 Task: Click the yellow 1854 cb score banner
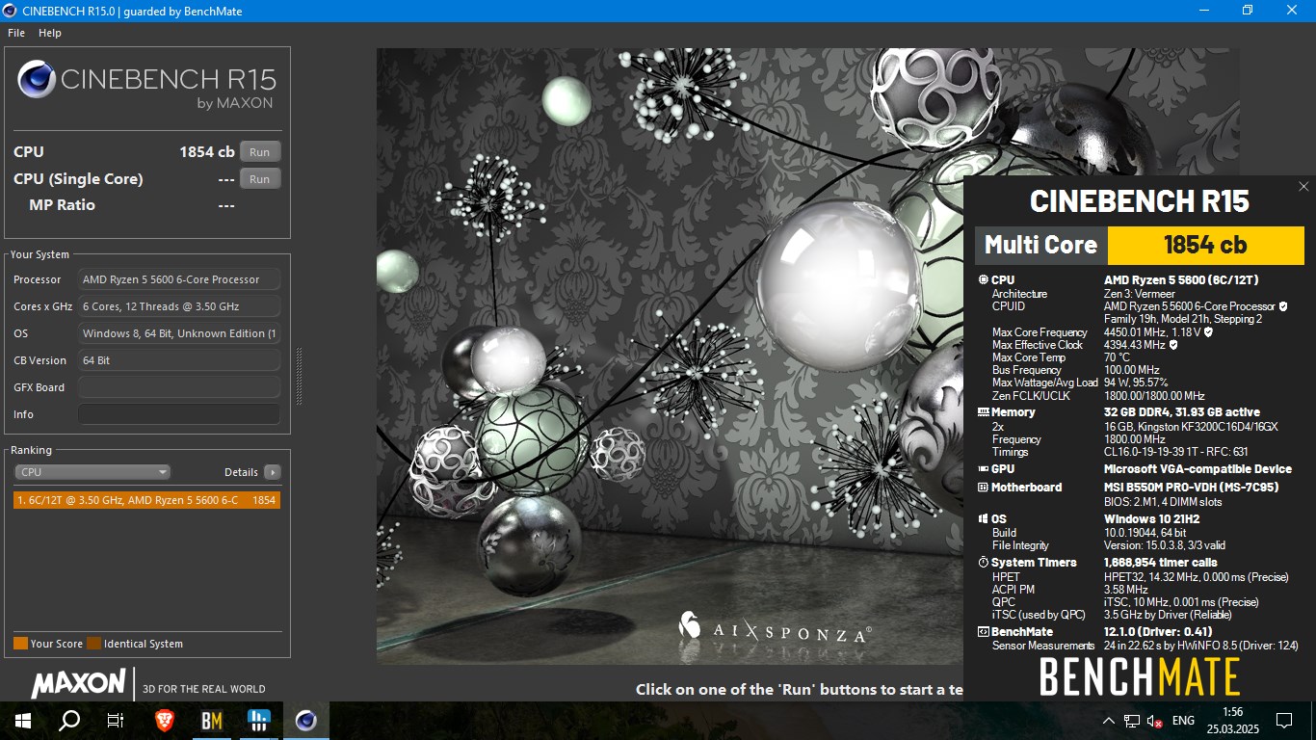(1205, 245)
